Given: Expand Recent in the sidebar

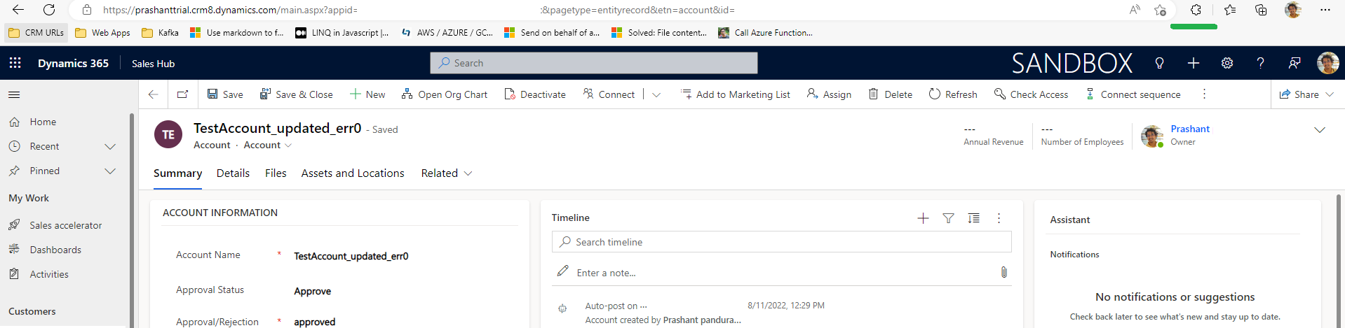Looking at the screenshot, I should pyautogui.click(x=110, y=146).
